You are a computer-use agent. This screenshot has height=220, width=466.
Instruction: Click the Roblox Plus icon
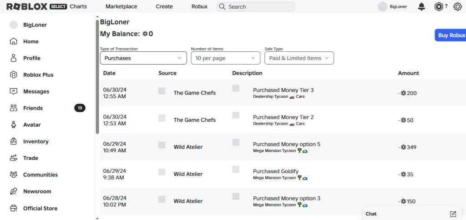pos(13,75)
